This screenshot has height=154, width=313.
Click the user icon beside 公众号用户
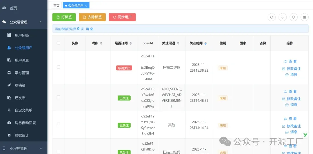[x=9, y=48]
